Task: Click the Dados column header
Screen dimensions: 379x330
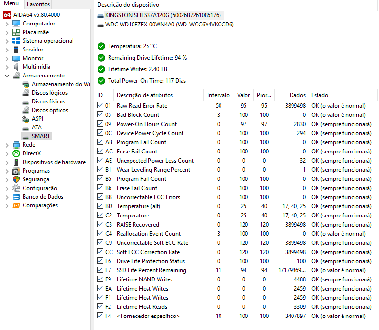Action: tap(291, 95)
